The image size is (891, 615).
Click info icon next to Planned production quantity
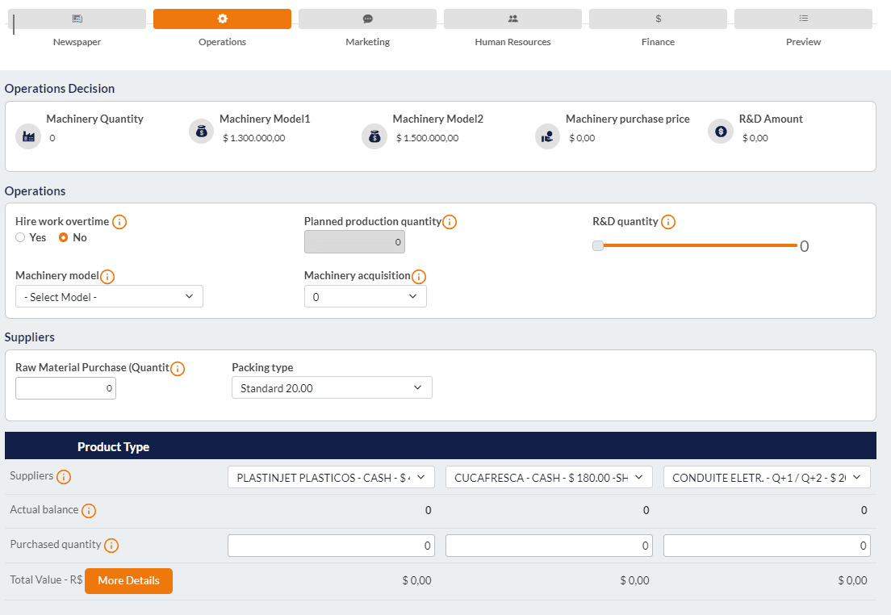(450, 222)
